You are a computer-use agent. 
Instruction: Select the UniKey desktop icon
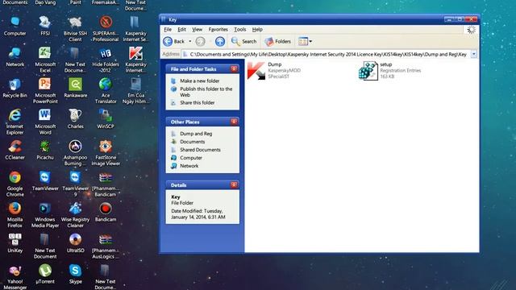(15, 243)
